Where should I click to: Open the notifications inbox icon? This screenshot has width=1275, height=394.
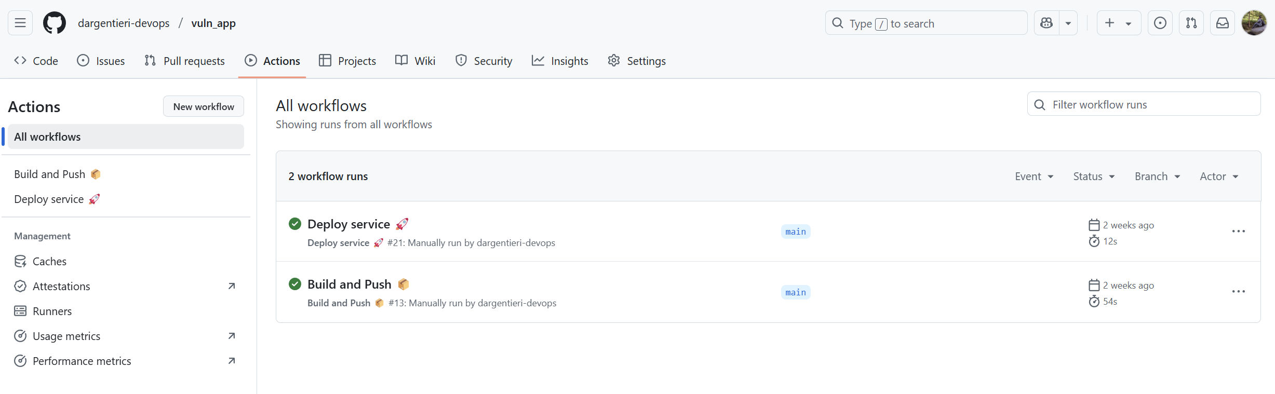[1223, 23]
